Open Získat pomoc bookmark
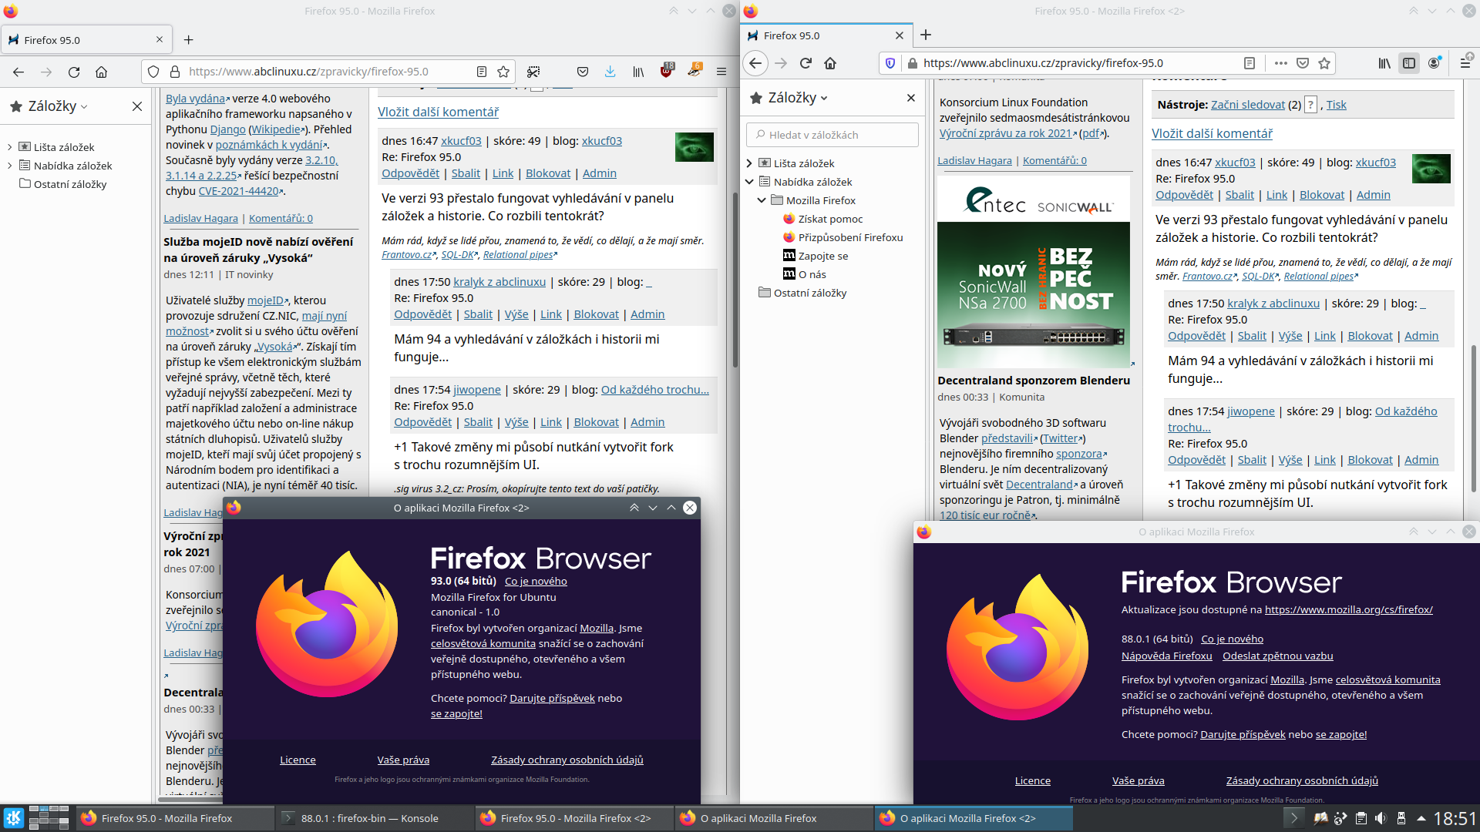Viewport: 1480px width, 832px height. point(830,219)
